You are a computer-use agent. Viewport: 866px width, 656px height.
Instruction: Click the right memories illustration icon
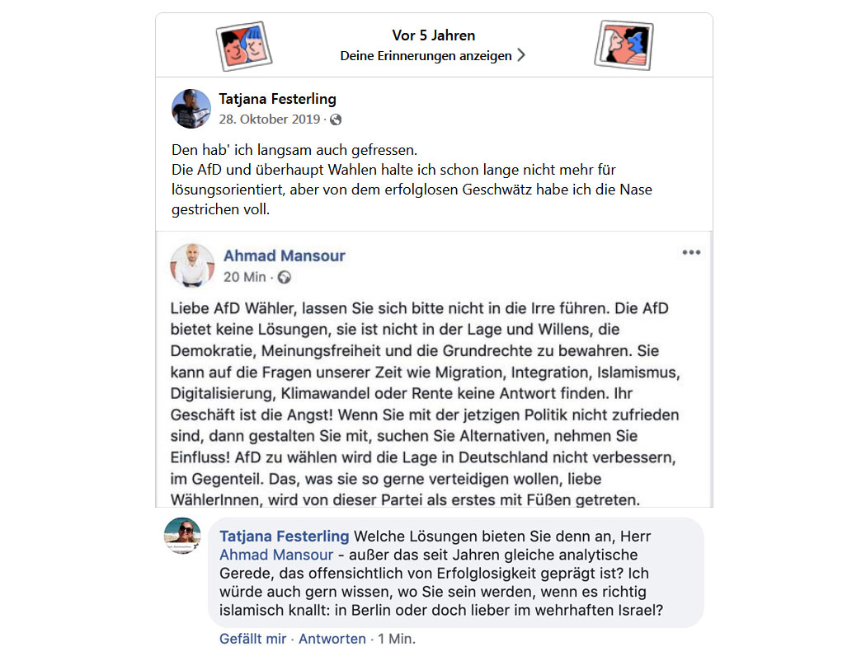click(624, 45)
